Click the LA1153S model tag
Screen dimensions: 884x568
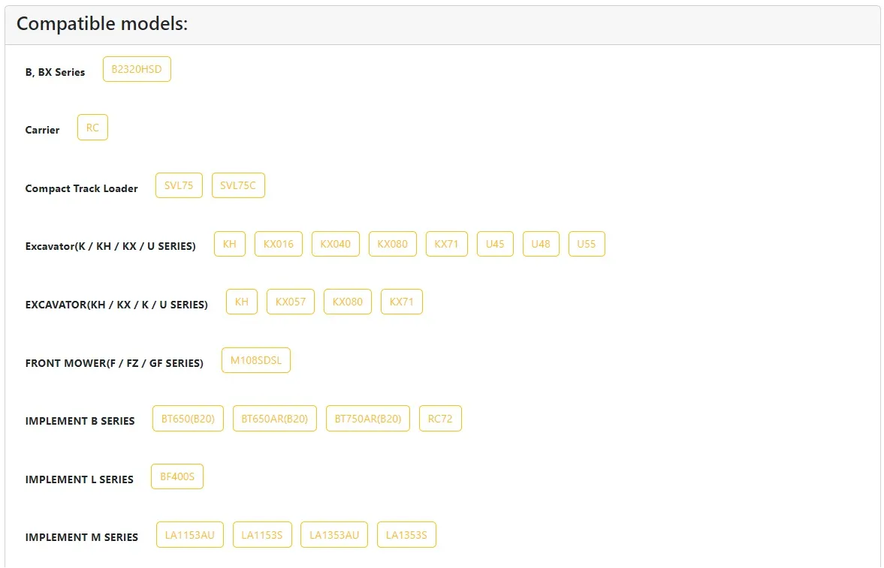pyautogui.click(x=262, y=535)
